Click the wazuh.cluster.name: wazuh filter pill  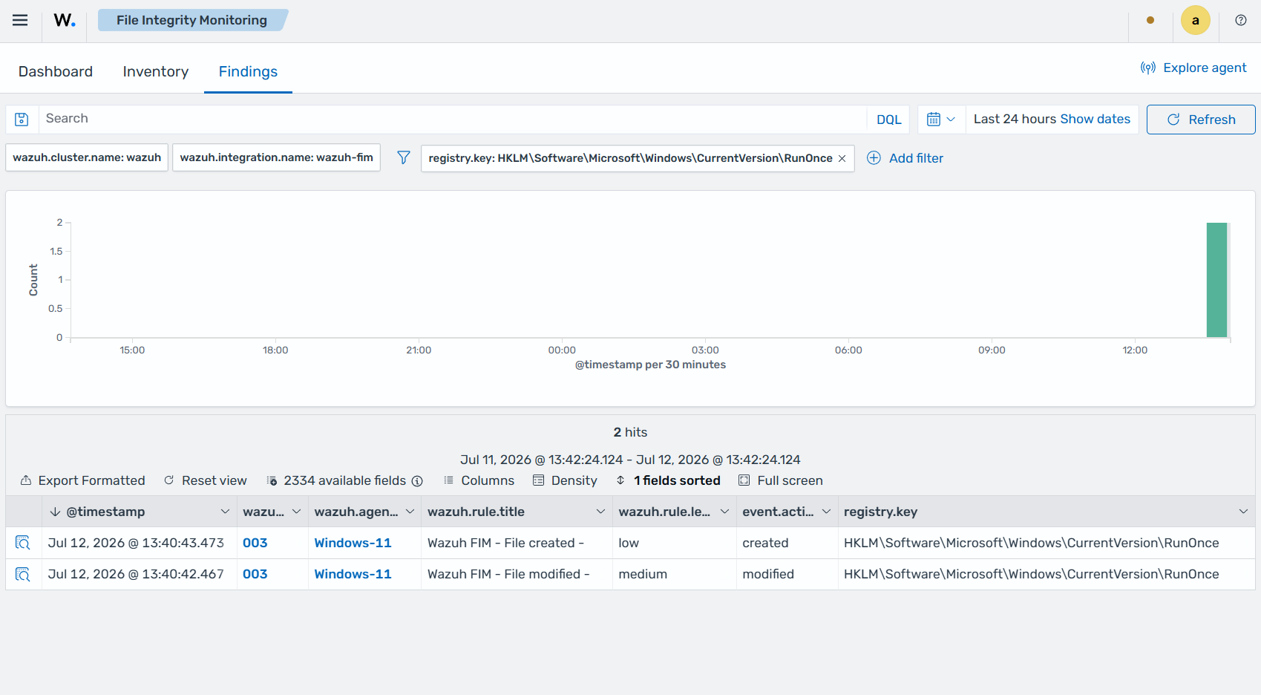(x=87, y=157)
